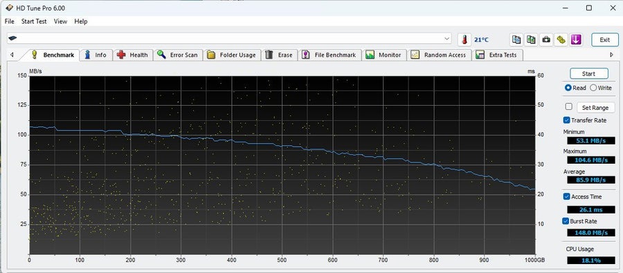
Task: Click the HD Tune app icon in title bar
Action: (x=9, y=8)
